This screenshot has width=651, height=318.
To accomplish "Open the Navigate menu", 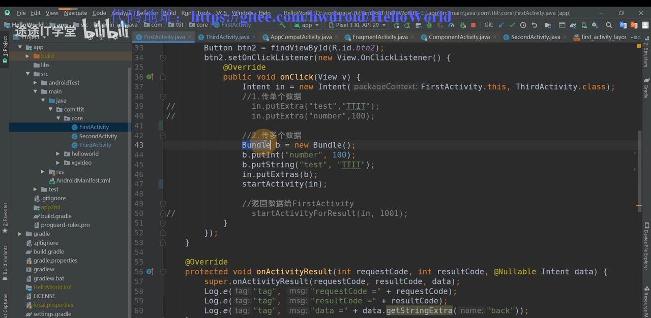I will coord(76,13).
